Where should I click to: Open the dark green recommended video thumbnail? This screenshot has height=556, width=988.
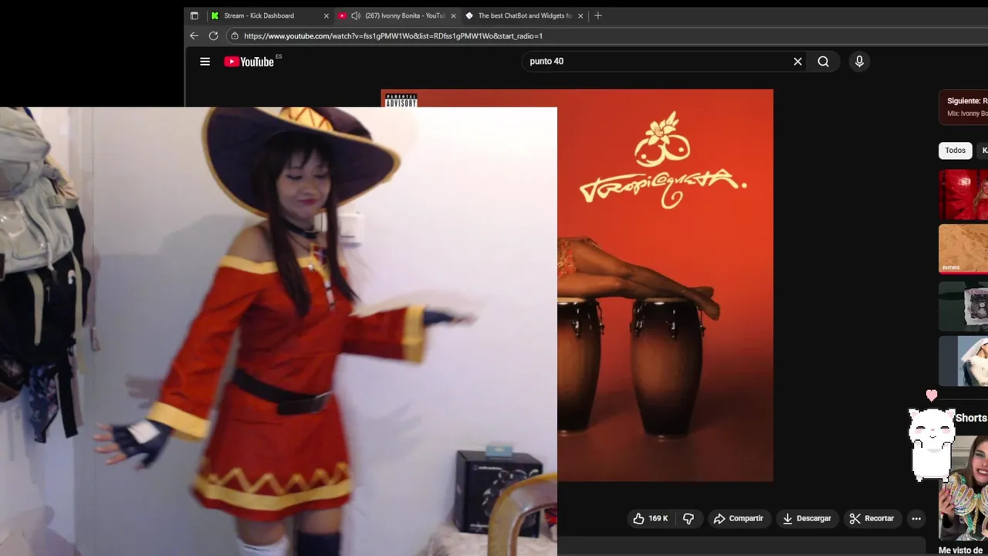963,306
